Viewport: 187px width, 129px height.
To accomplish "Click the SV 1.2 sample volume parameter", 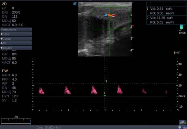I will tap(9, 100).
